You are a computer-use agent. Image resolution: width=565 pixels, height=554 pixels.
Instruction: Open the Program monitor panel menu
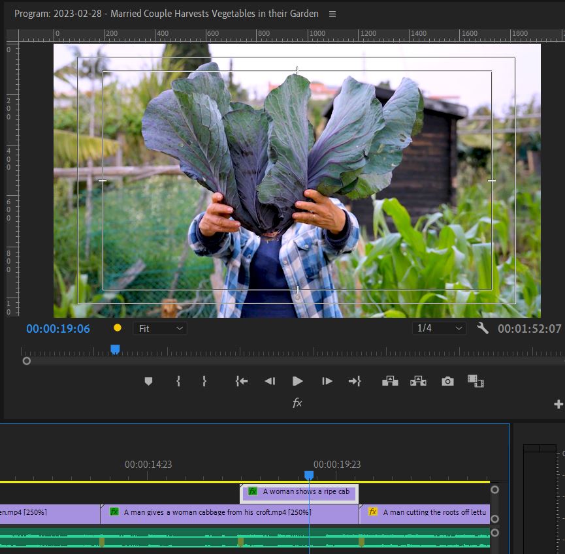pyautogui.click(x=332, y=14)
